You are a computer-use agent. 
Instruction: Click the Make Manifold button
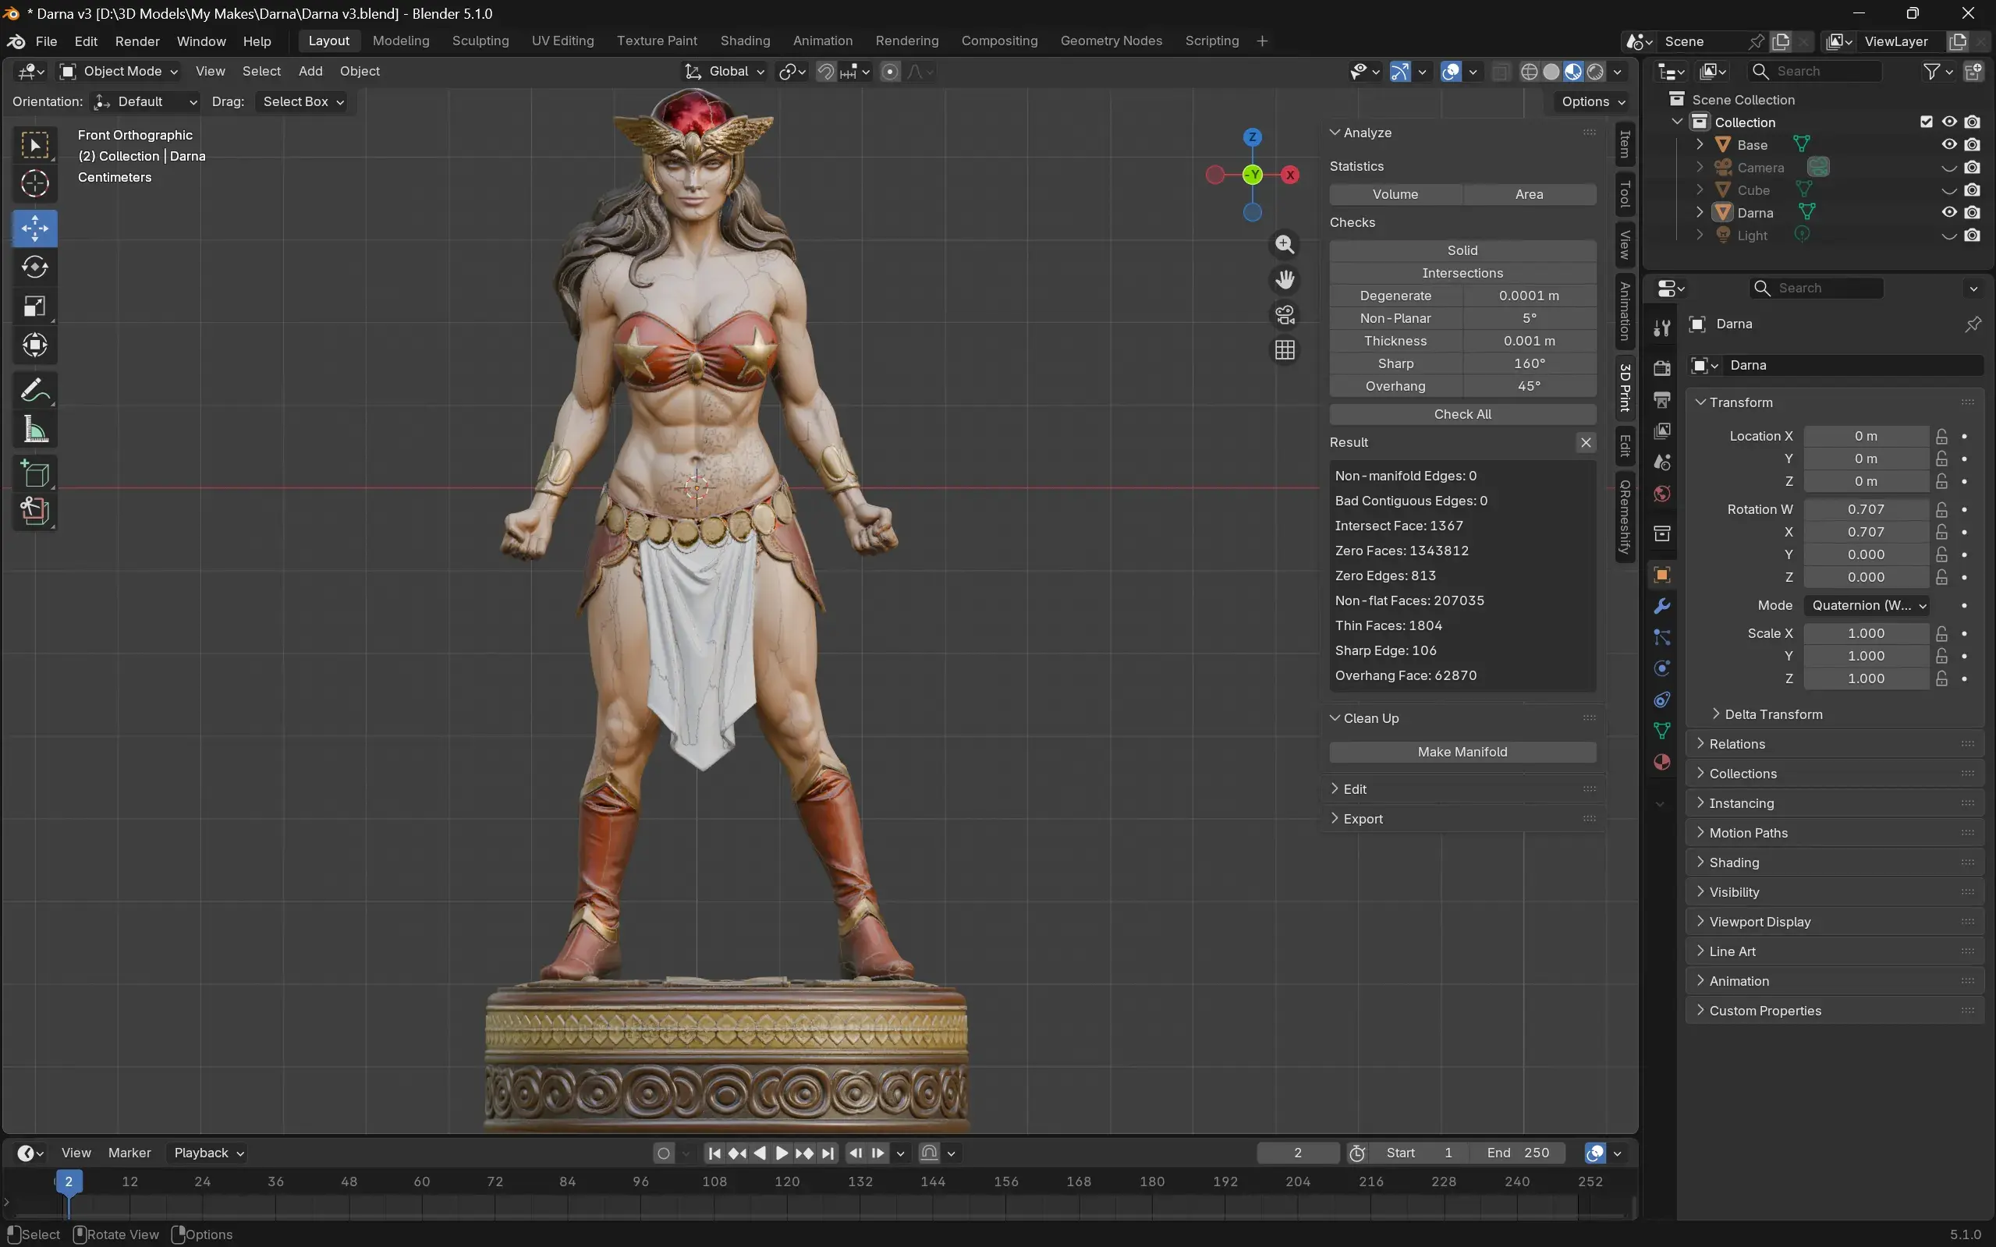click(x=1462, y=752)
